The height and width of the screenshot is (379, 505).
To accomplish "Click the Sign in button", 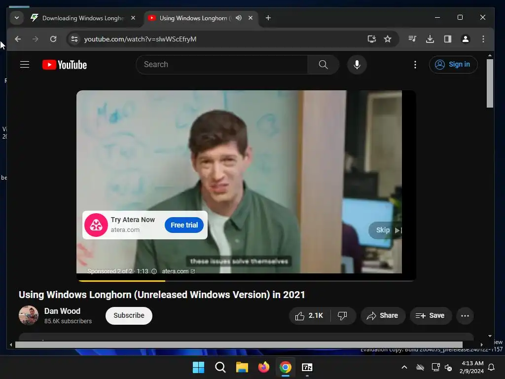I will 453,65.
